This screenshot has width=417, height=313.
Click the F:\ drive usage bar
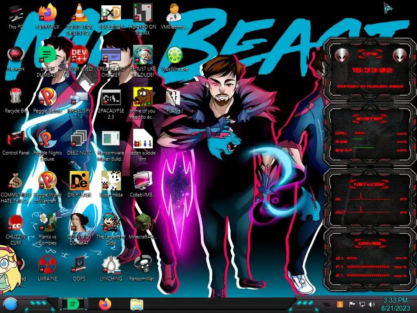click(x=368, y=267)
